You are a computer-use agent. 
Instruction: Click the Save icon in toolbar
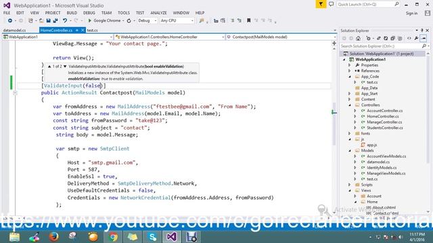pyautogui.click(x=48, y=21)
